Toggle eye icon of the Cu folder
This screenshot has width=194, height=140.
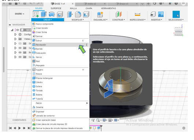pyautogui.click(x=20, y=48)
